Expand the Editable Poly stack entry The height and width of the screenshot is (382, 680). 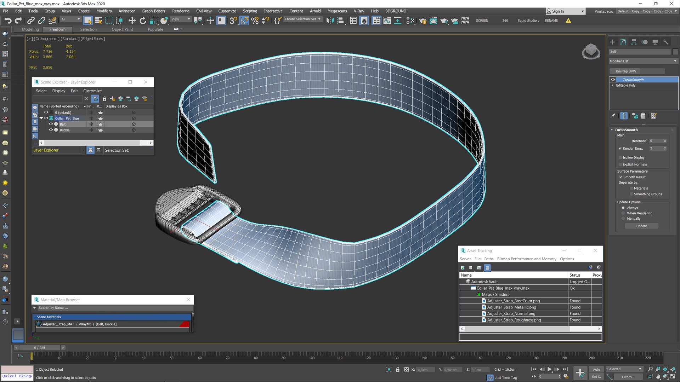pos(612,85)
